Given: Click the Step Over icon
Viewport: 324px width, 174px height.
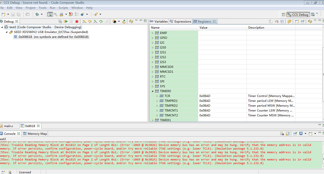Looking at the screenshot, I should click(x=90, y=21).
